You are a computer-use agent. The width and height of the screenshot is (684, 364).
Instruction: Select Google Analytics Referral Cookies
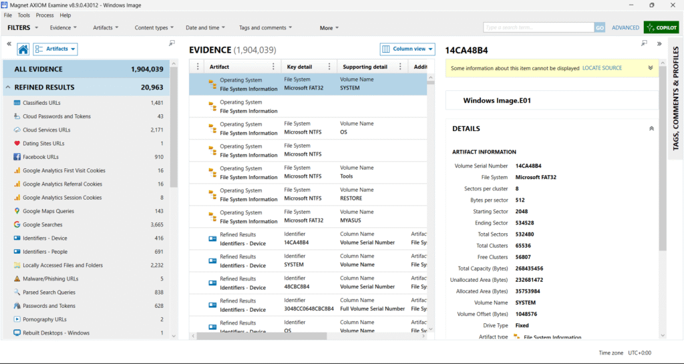pyautogui.click(x=86, y=184)
